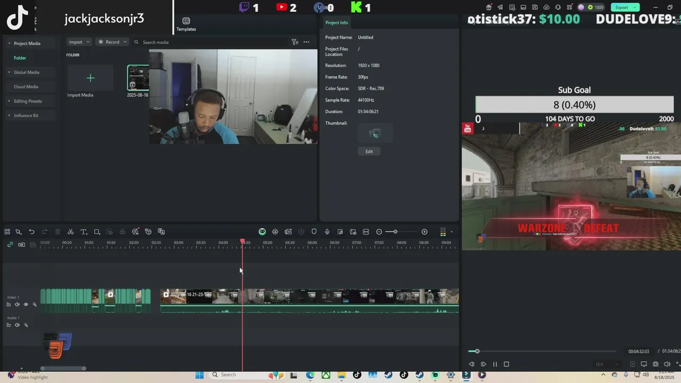Viewport: 681px width, 383px height.
Task: Click the zoom in plus icon on timeline
Action: [x=425, y=232]
